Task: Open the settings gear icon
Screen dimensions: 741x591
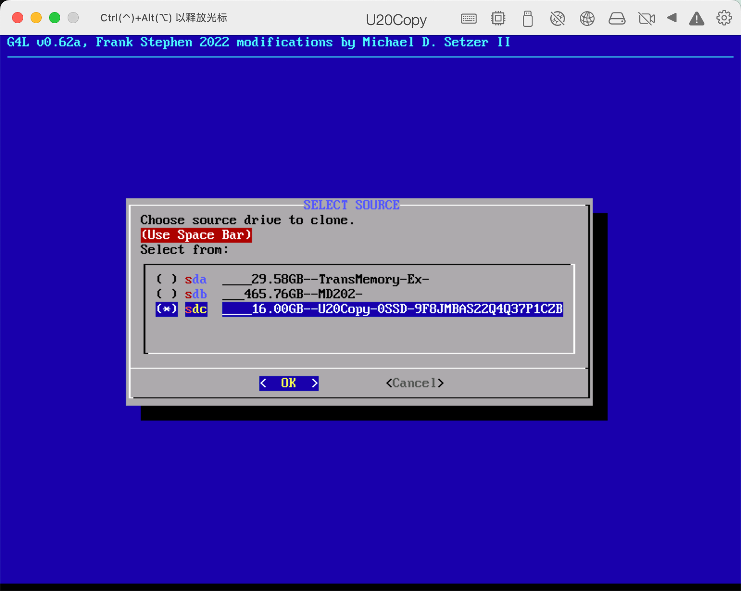Action: tap(723, 19)
